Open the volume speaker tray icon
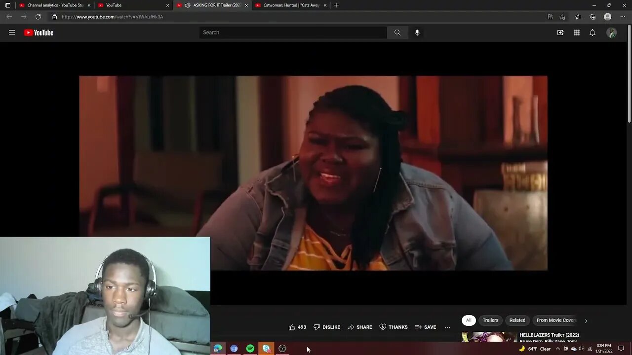 (582, 349)
